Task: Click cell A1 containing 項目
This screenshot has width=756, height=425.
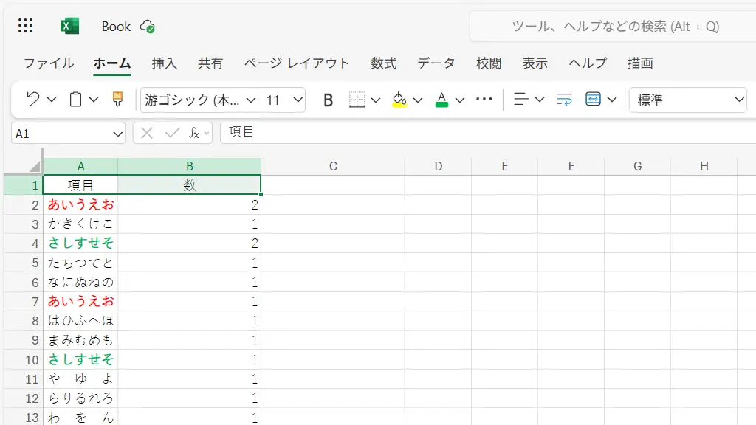Action: pyautogui.click(x=80, y=185)
